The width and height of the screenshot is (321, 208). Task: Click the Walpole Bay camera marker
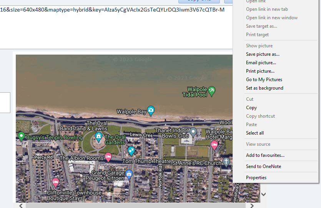[151, 111]
